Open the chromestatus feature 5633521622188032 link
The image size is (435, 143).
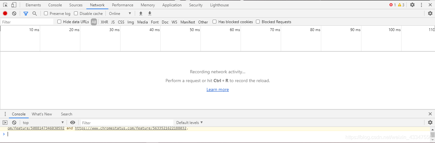click(x=131, y=128)
